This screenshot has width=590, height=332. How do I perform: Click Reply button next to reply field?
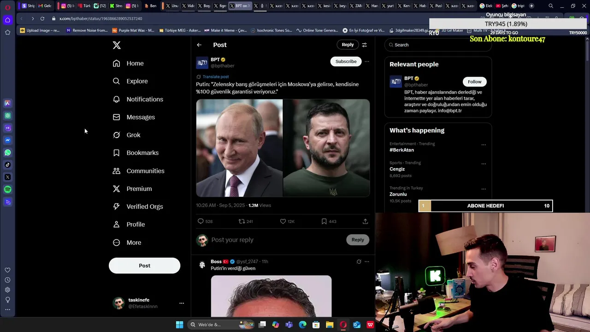point(358,240)
